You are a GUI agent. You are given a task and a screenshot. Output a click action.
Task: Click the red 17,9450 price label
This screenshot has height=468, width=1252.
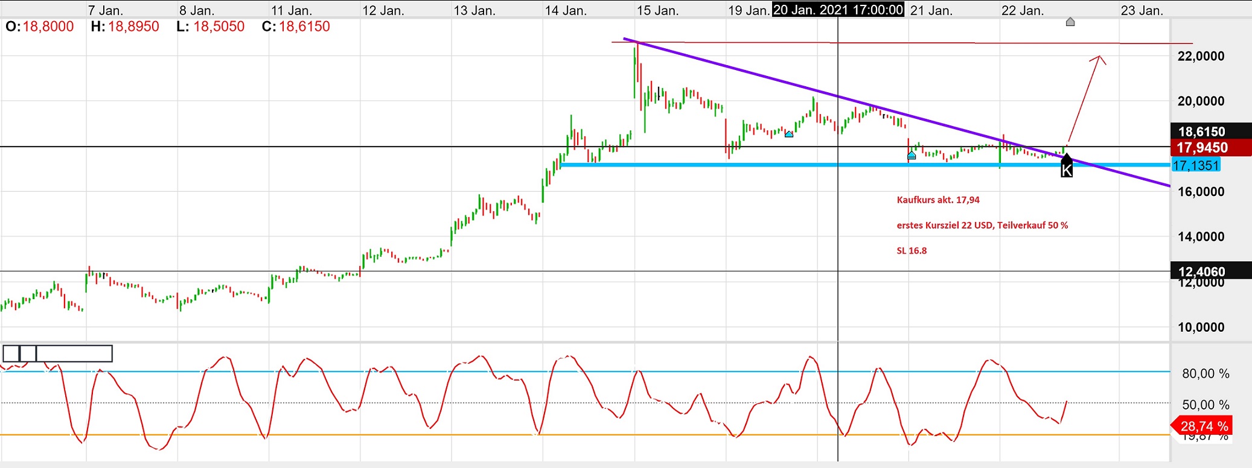1202,148
